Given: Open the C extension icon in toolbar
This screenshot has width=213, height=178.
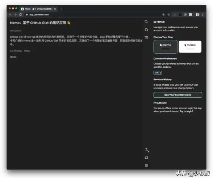Looking at the screenshot, I should click(x=190, y=14).
